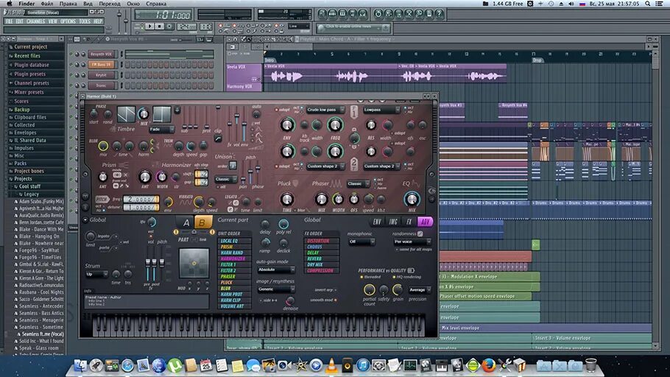Screen dimensions: 670x377
Task: Open the Finder menu in the macOS menu bar
Action: (x=26, y=4)
